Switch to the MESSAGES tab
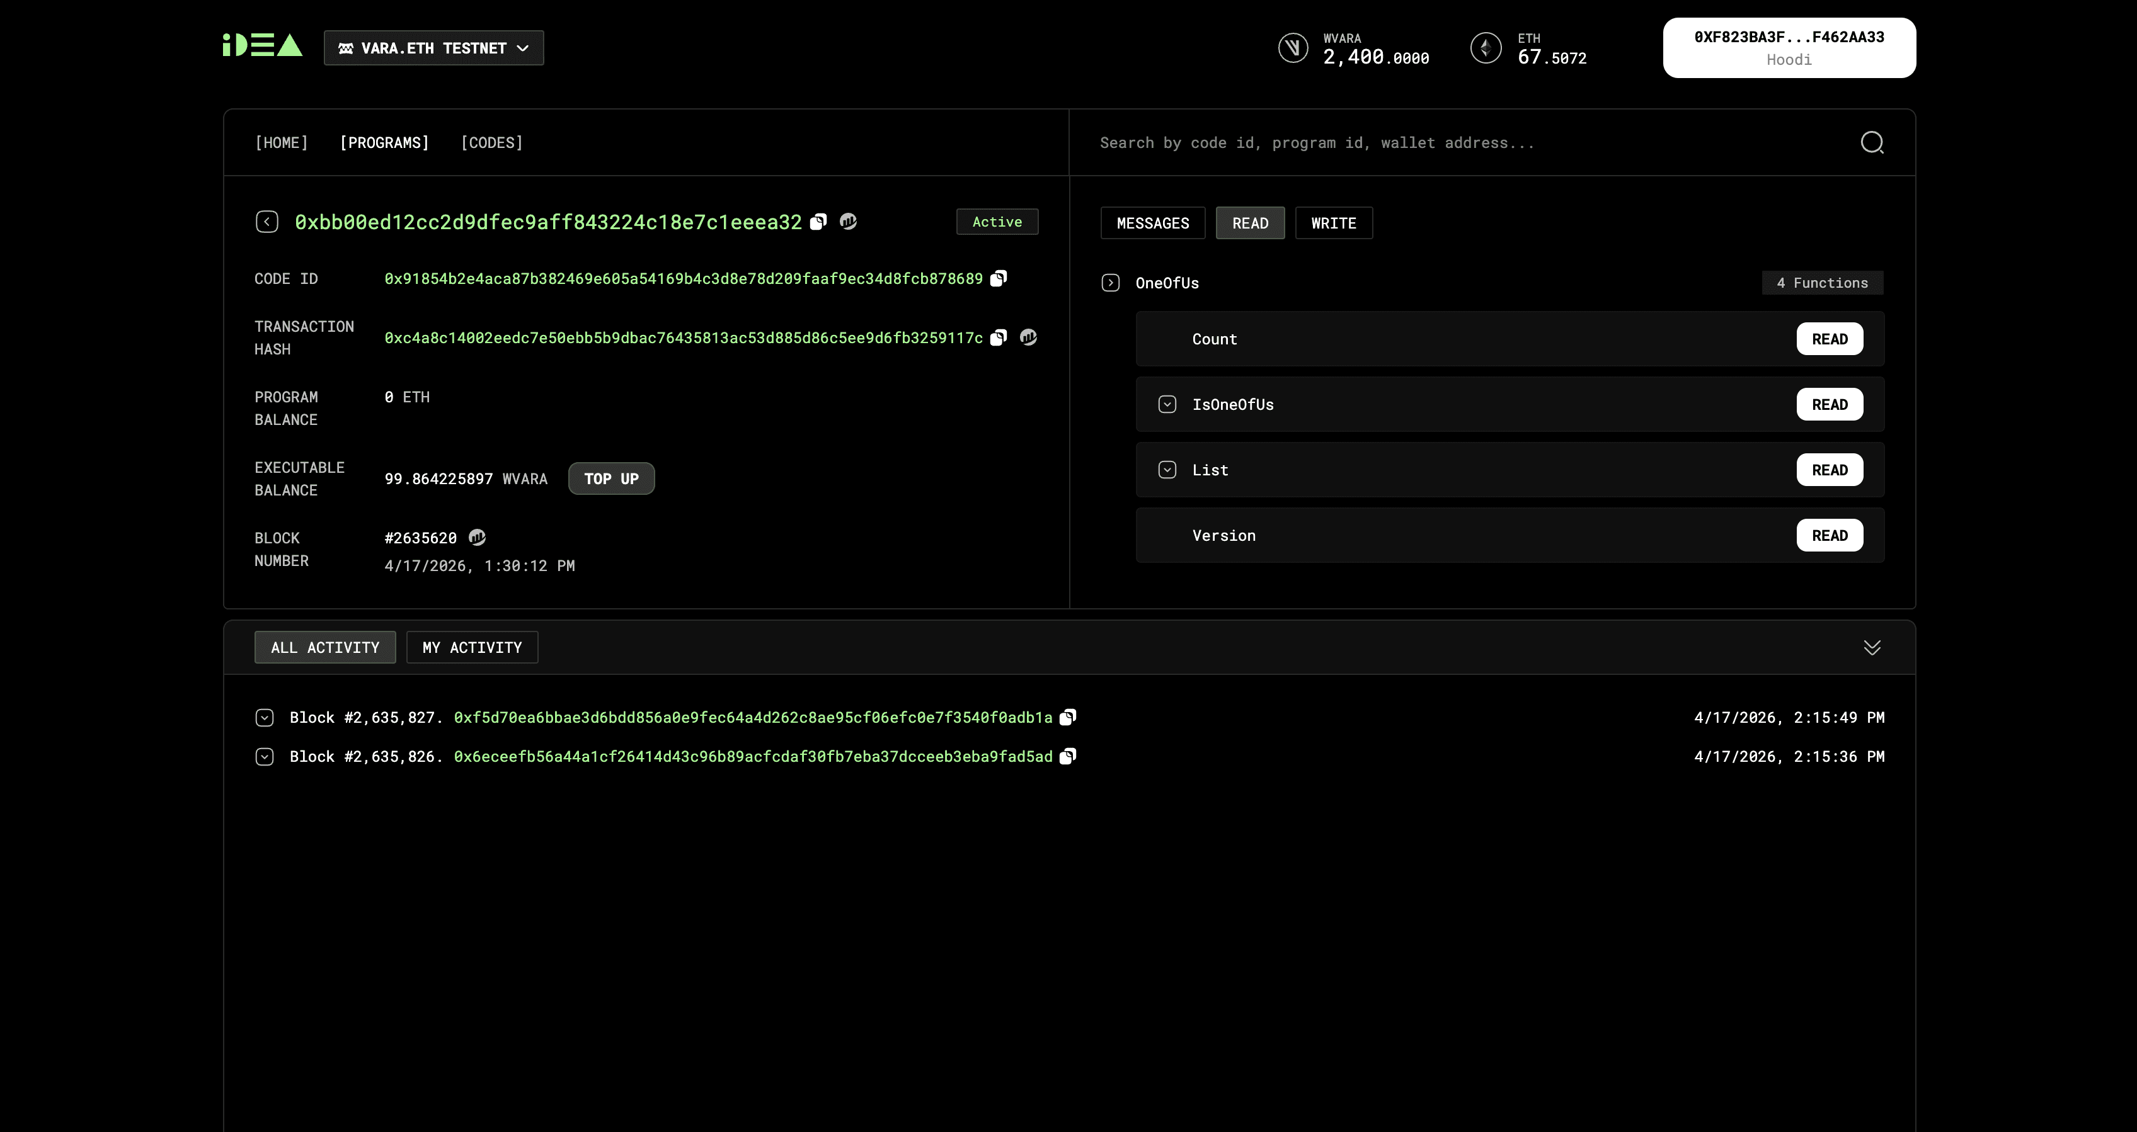 coord(1152,222)
